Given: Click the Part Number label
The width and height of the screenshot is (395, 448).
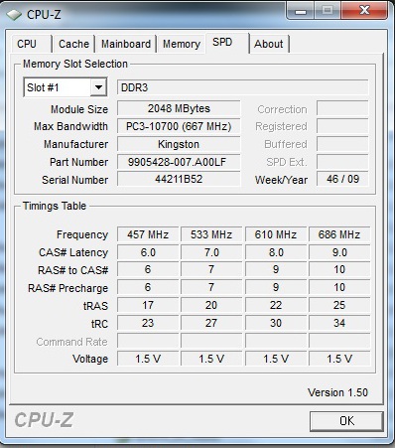Looking at the screenshot, I should pyautogui.click(x=78, y=162).
